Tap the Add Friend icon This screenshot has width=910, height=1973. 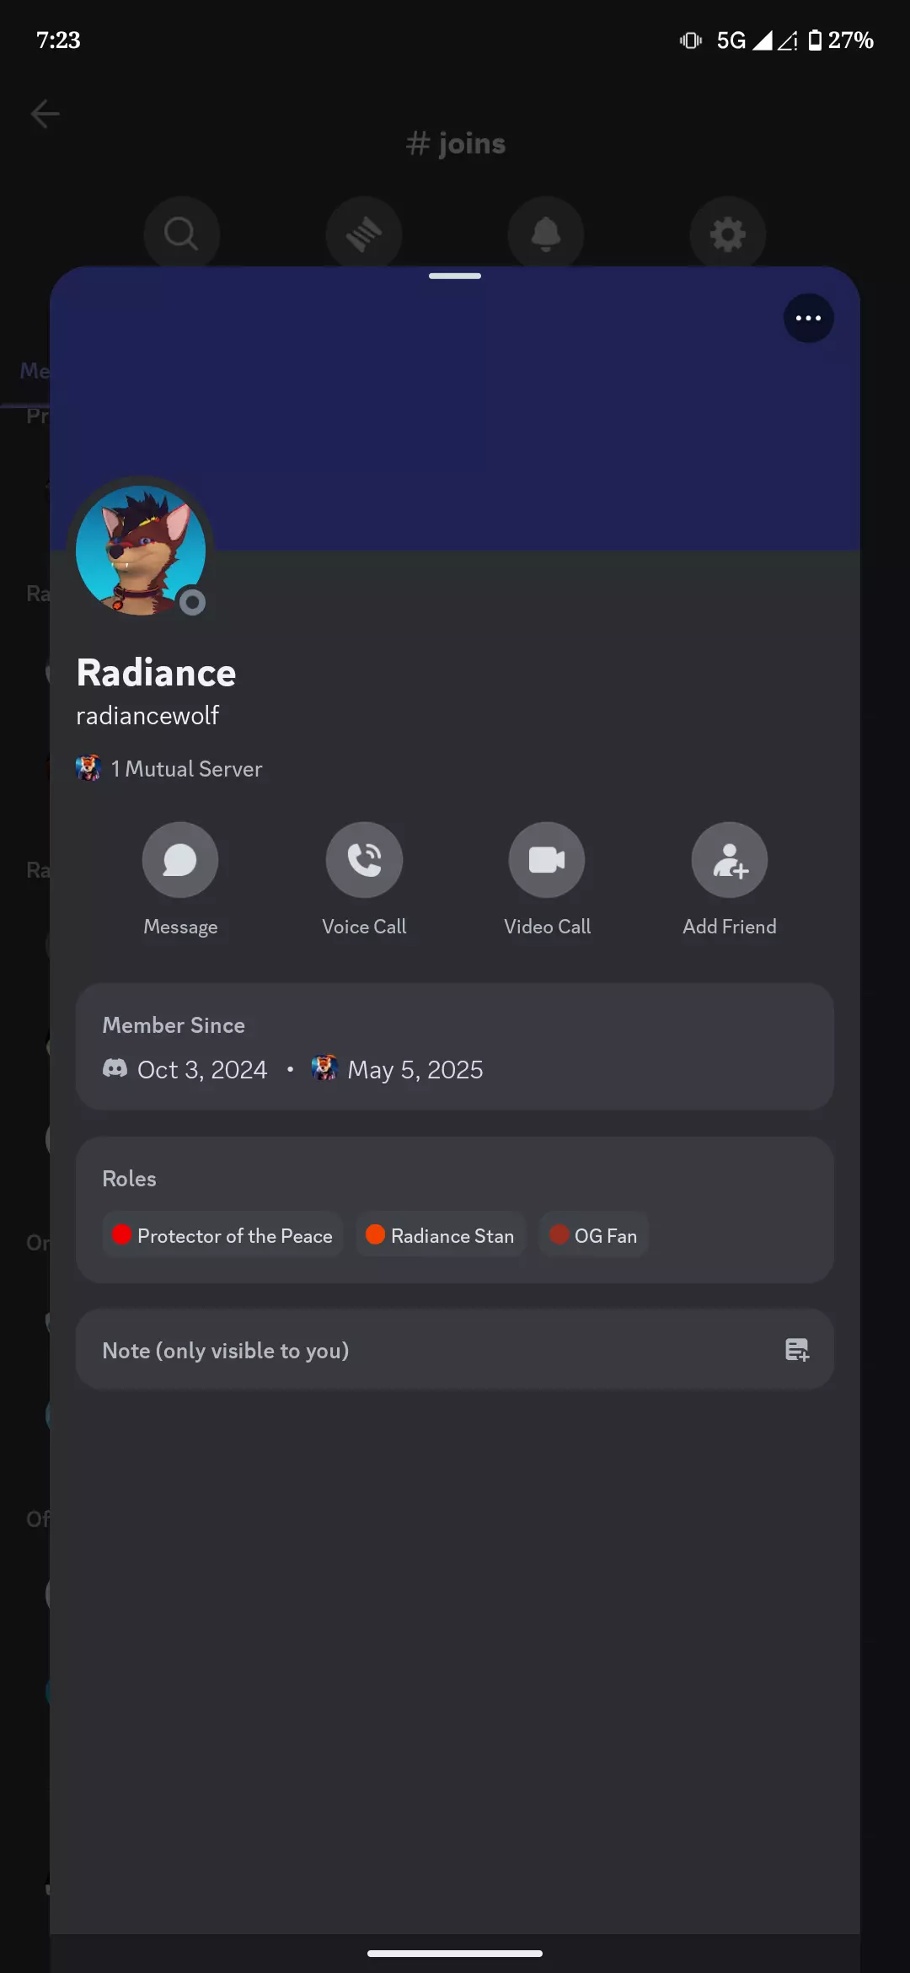point(730,860)
